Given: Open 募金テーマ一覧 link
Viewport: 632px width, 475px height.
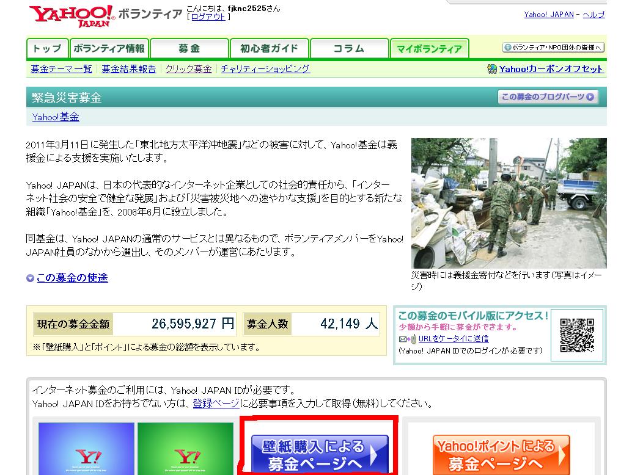Looking at the screenshot, I should tap(61, 69).
